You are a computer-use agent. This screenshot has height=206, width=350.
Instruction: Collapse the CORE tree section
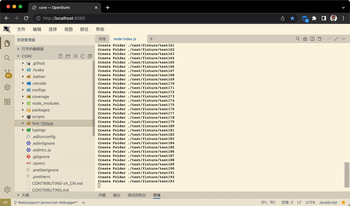[26, 56]
